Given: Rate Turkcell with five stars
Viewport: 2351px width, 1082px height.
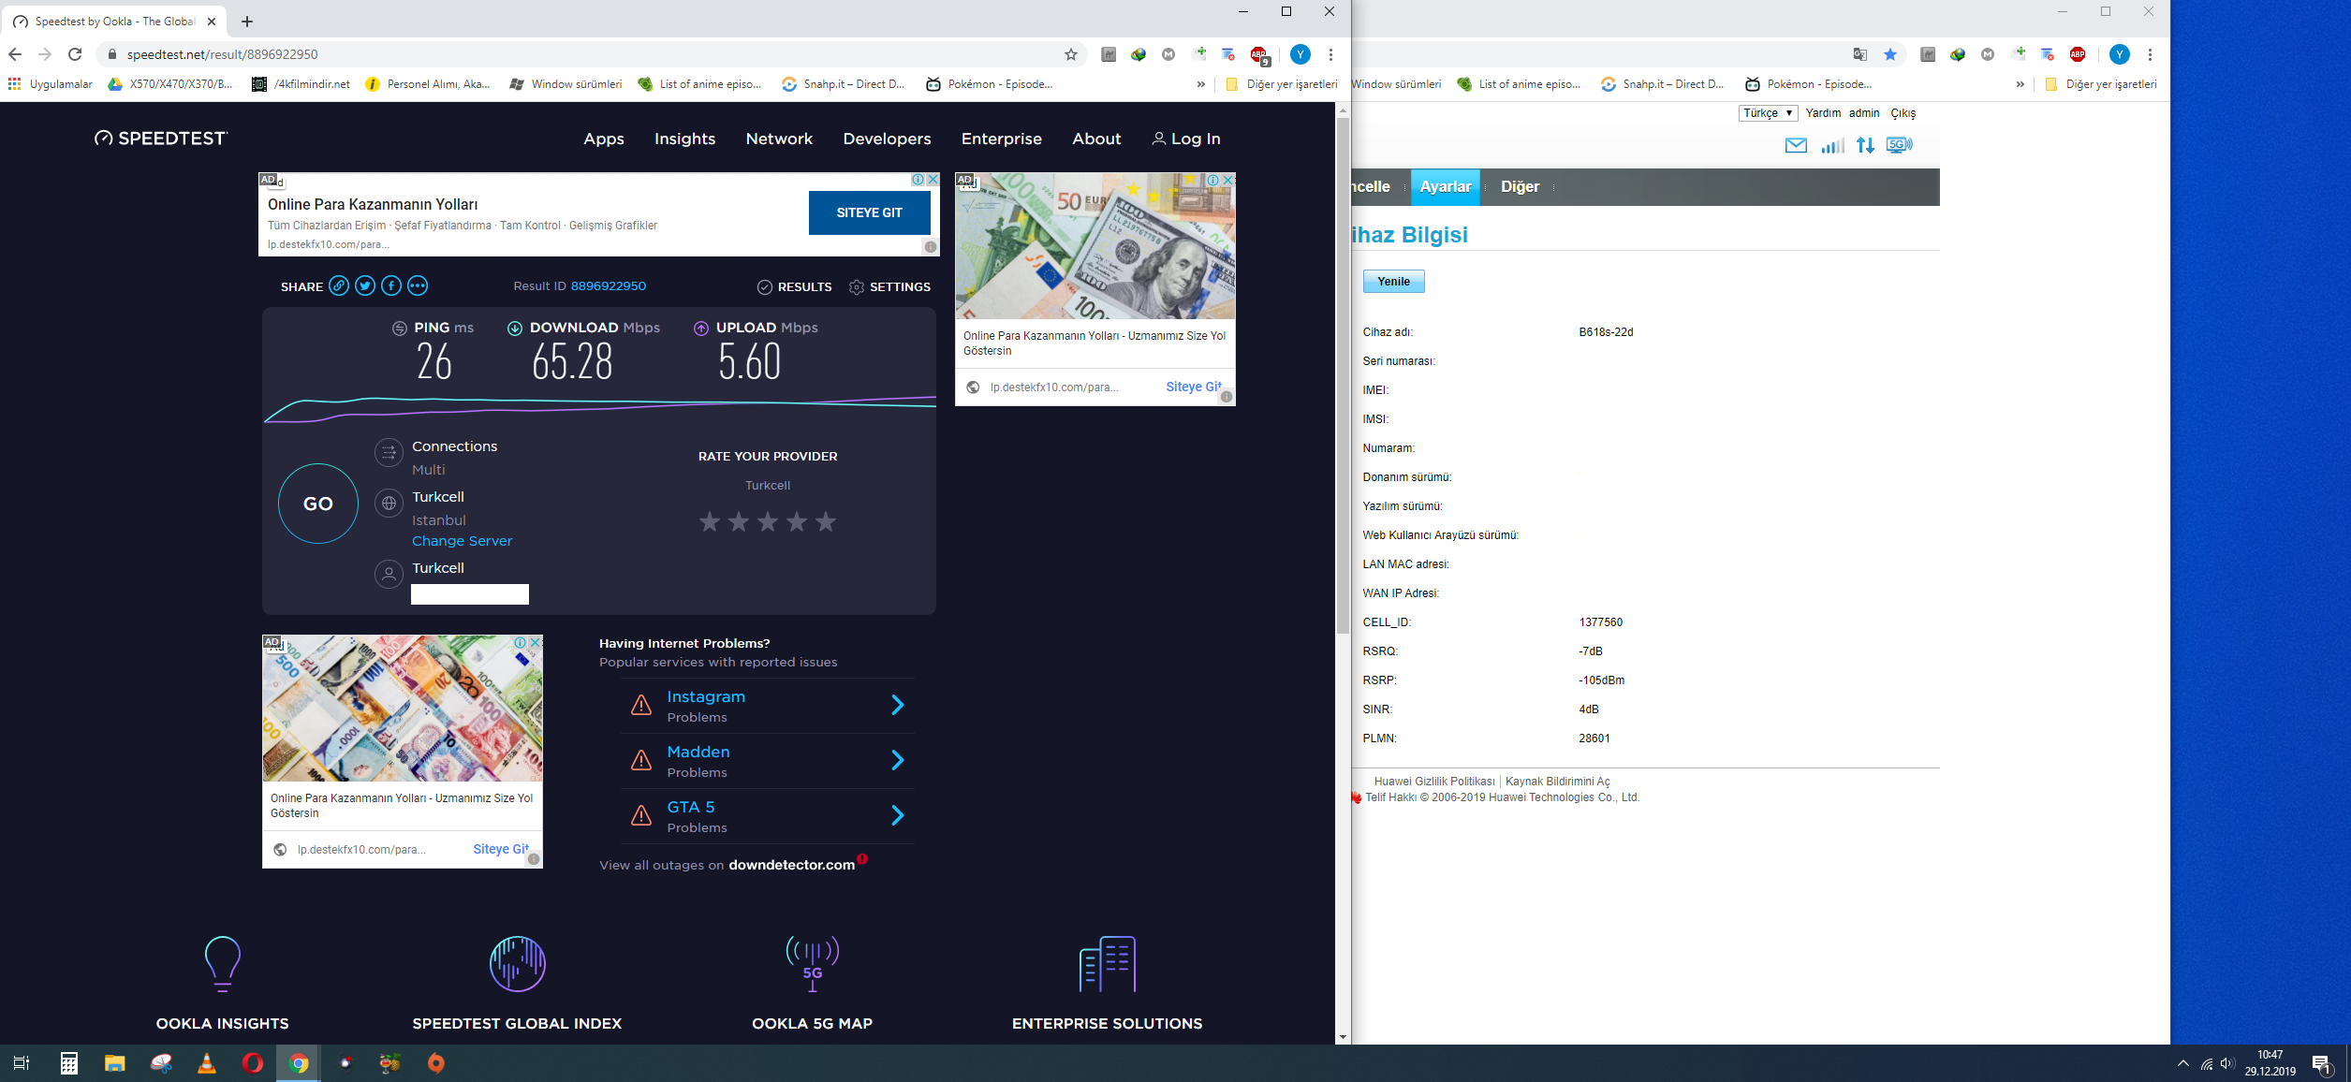Looking at the screenshot, I should [x=826, y=521].
